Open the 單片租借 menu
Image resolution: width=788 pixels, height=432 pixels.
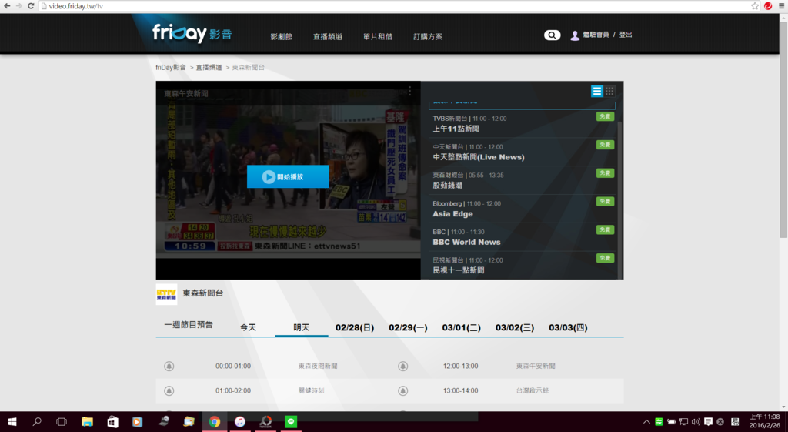pyautogui.click(x=378, y=37)
